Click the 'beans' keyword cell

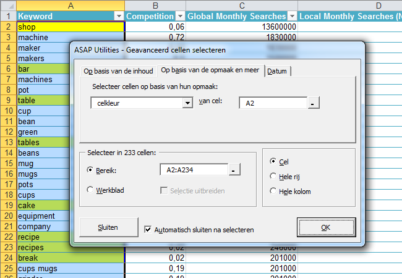(x=43, y=153)
